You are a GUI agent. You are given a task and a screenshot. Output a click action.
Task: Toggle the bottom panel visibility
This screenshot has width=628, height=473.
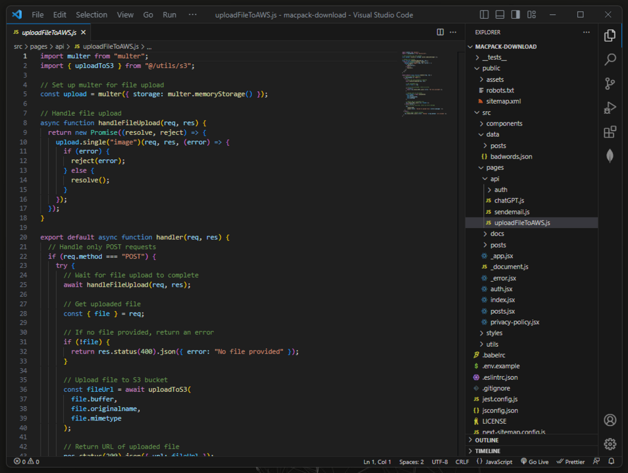click(x=500, y=14)
